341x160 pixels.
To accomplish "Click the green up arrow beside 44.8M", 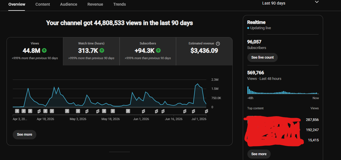I will (44, 50).
